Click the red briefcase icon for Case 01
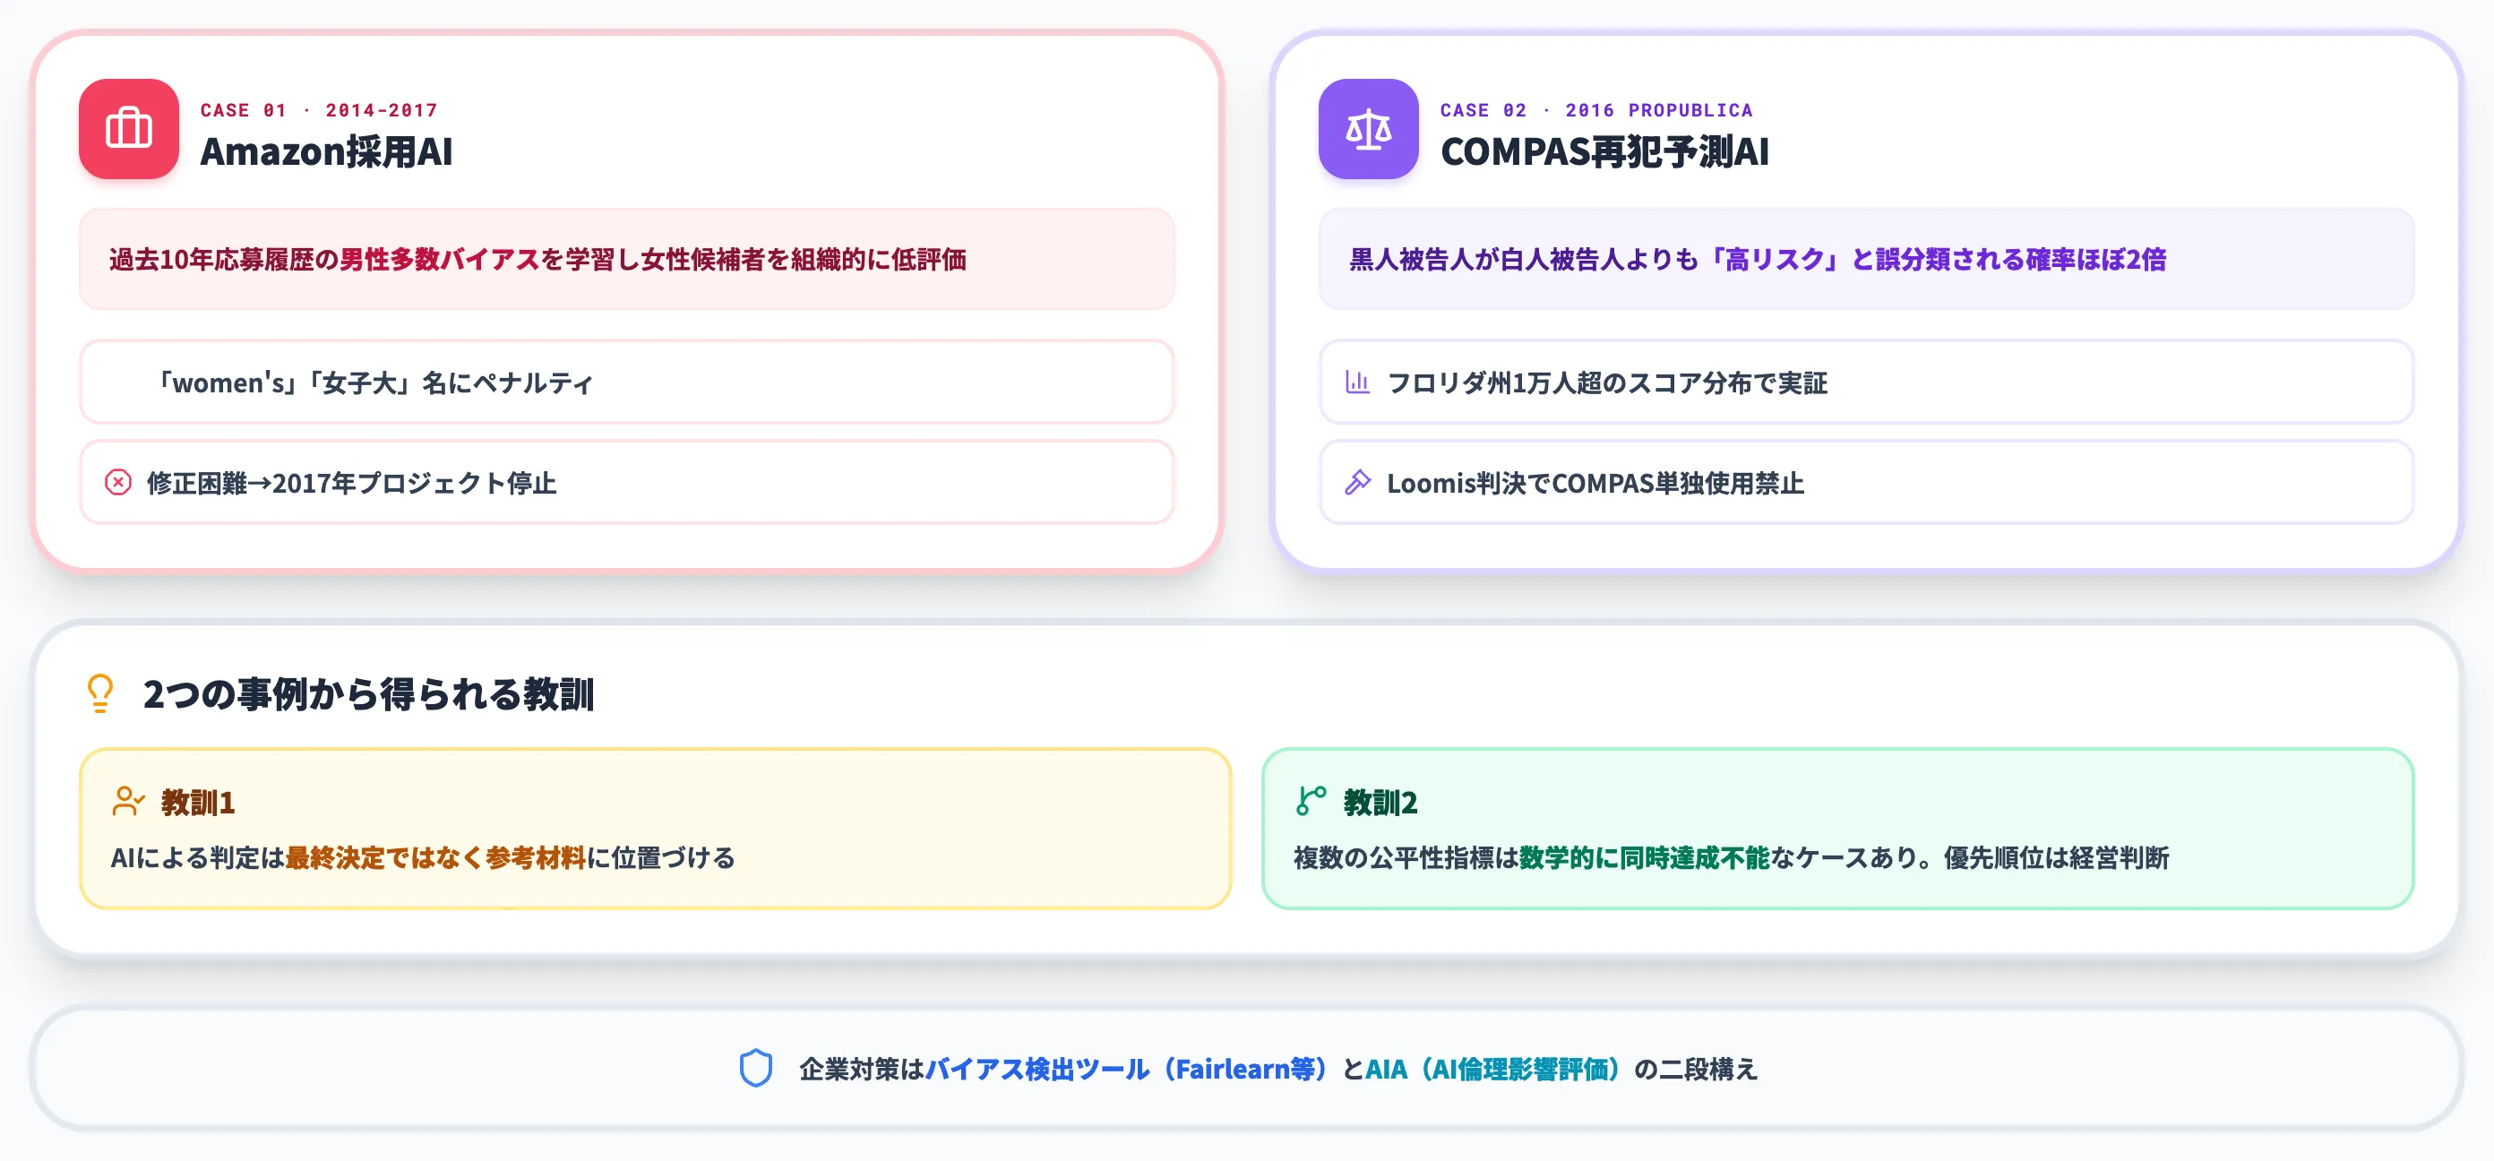This screenshot has height=1161, width=2494. [x=129, y=129]
